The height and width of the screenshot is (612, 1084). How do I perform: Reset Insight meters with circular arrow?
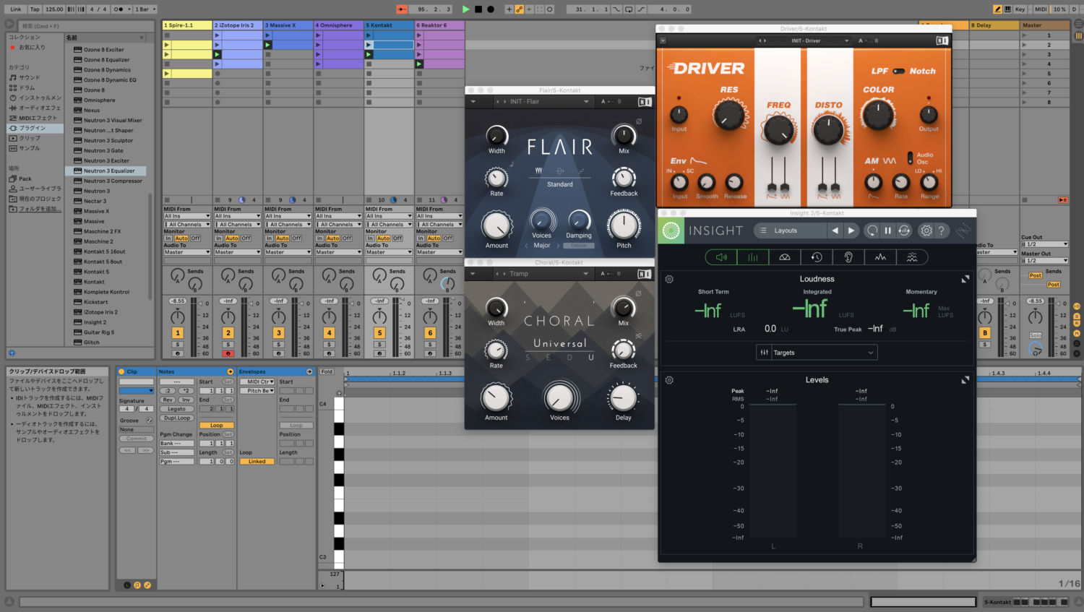pos(872,230)
